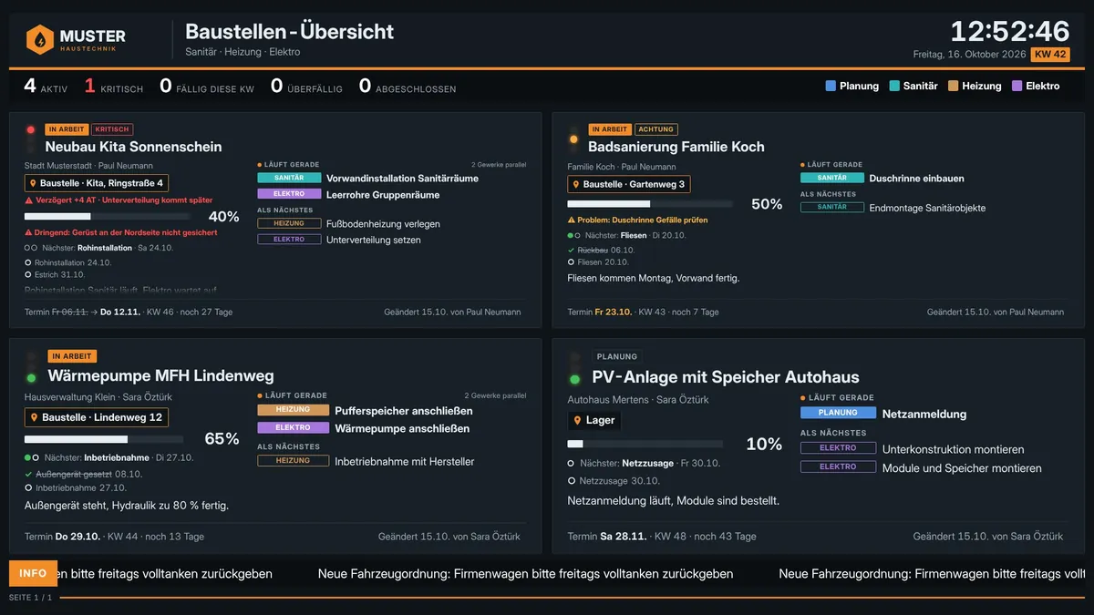Open the Baustelle · Kita, Ringstraße 4 location button
1094x615 pixels.
coord(96,183)
